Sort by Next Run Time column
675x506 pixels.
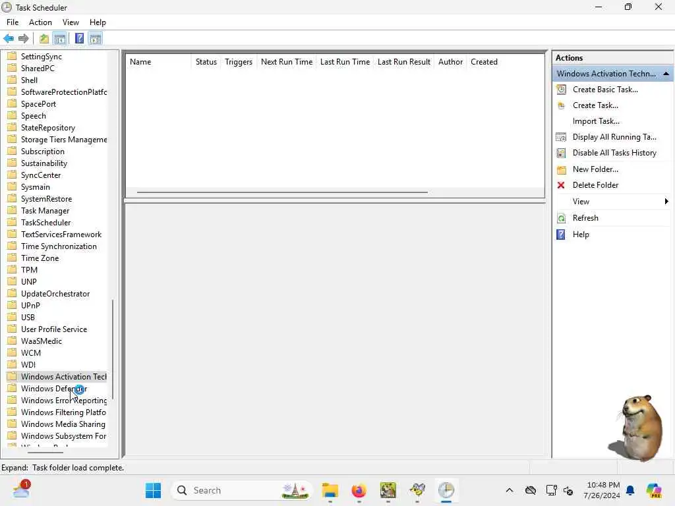287,62
